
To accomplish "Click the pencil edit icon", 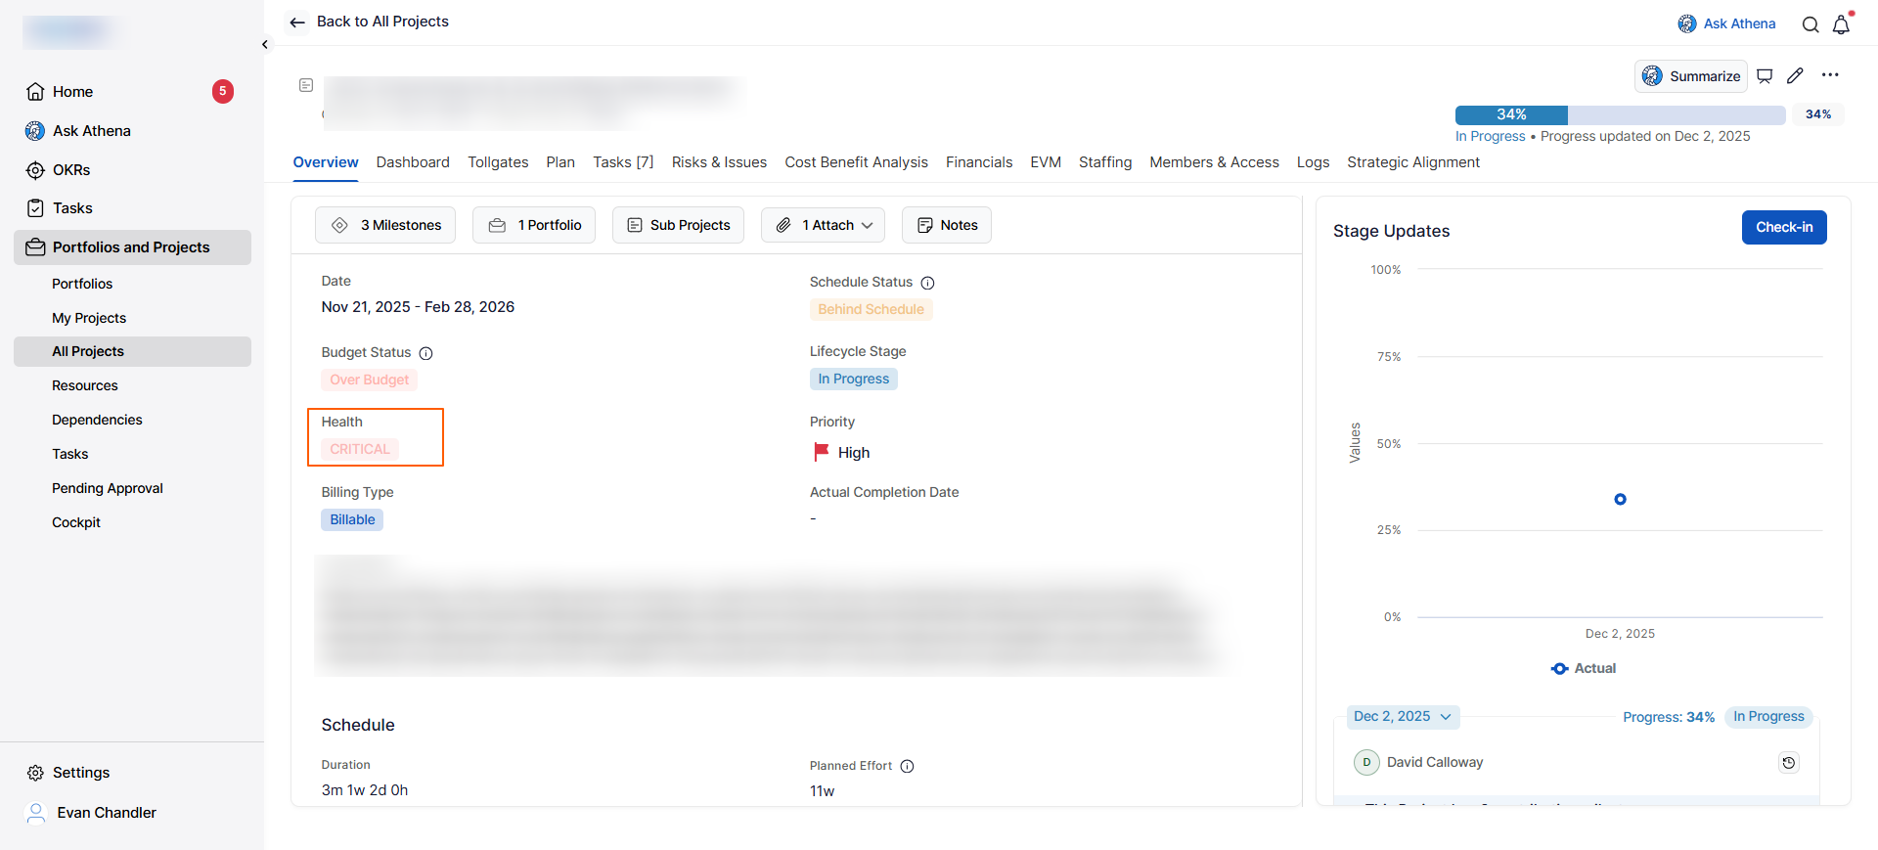I will click(x=1795, y=75).
